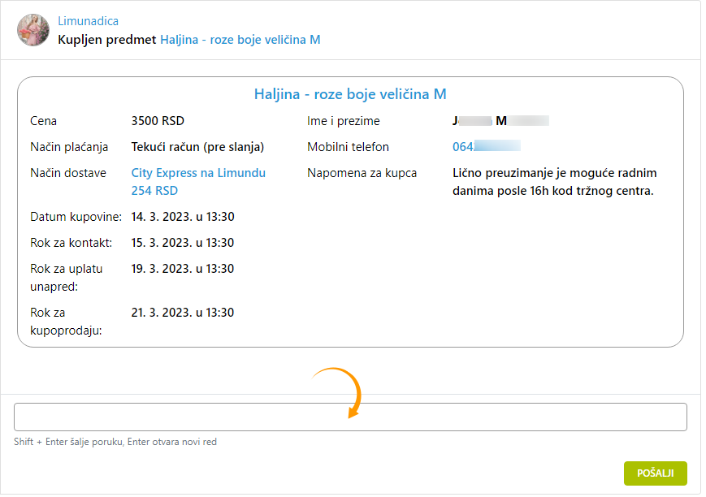Select the buyer name next to Ime i prezime
Image resolution: width=706 pixels, height=497 pixels.
coord(500,121)
